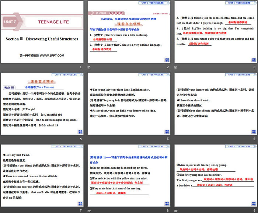Click UNIT 1 TEENAGE LIFE header tag on slide 7
Screen dimensions: 258x213
(x=67, y=146)
